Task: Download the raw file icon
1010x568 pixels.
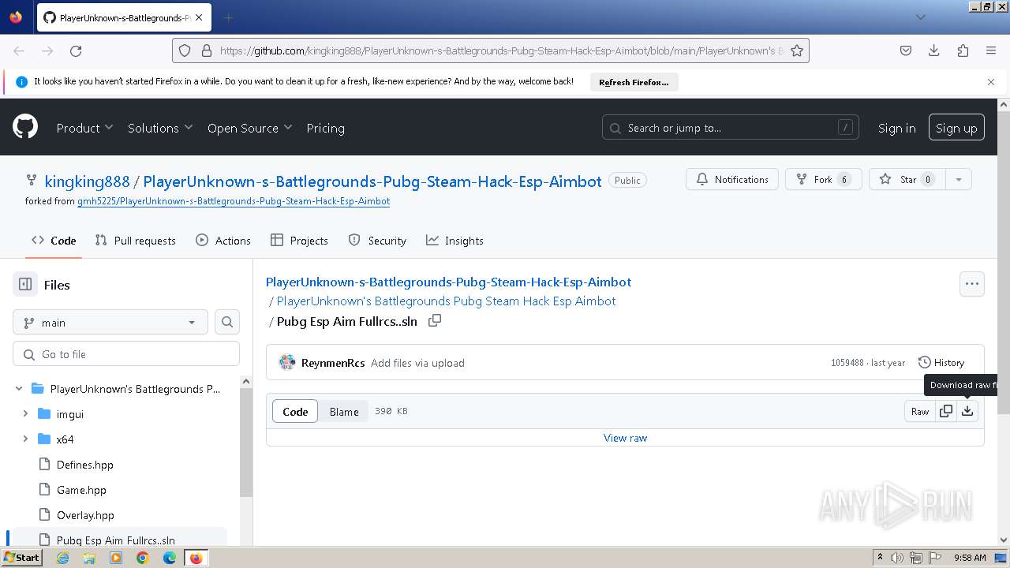Action: point(967,411)
